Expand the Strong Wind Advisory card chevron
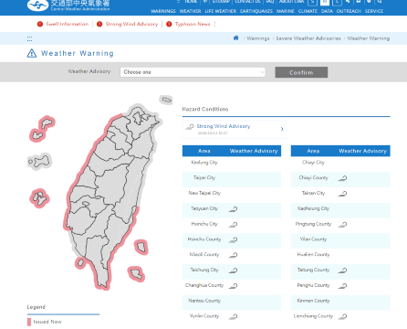 [x=282, y=129]
